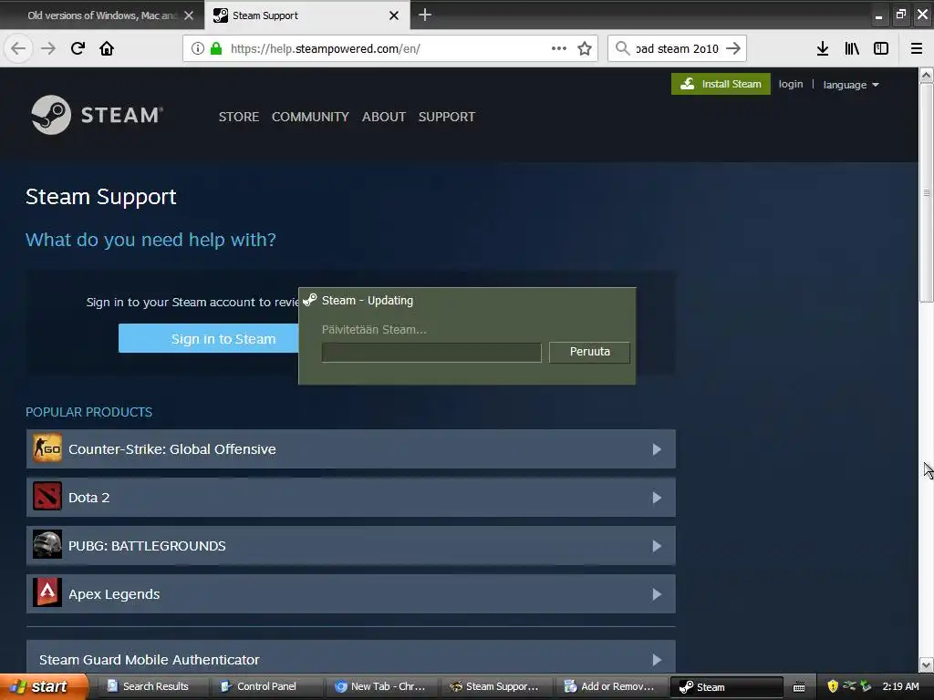Expand the Apex Legends row arrow
The height and width of the screenshot is (700, 934).
(657, 594)
